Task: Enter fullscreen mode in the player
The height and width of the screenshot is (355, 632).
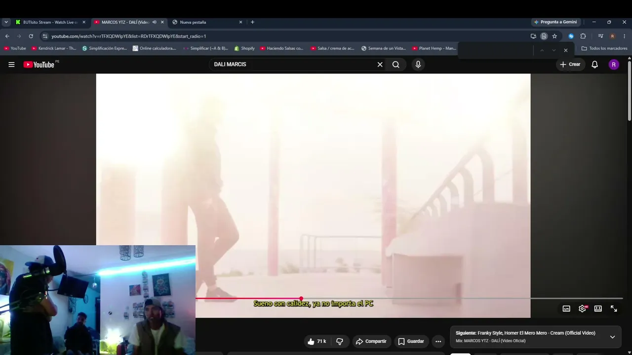Action: (x=614, y=309)
